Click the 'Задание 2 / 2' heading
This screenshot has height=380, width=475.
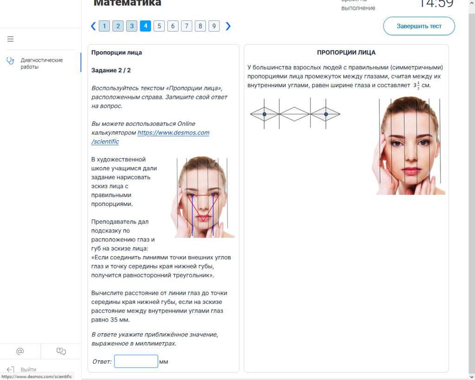click(111, 71)
